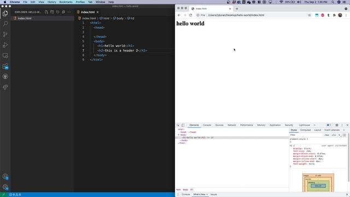Open Source Control view in VS Code

click(x=5, y=34)
